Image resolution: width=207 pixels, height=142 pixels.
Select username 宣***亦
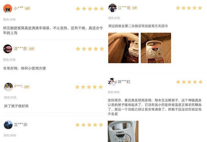coord(21,125)
